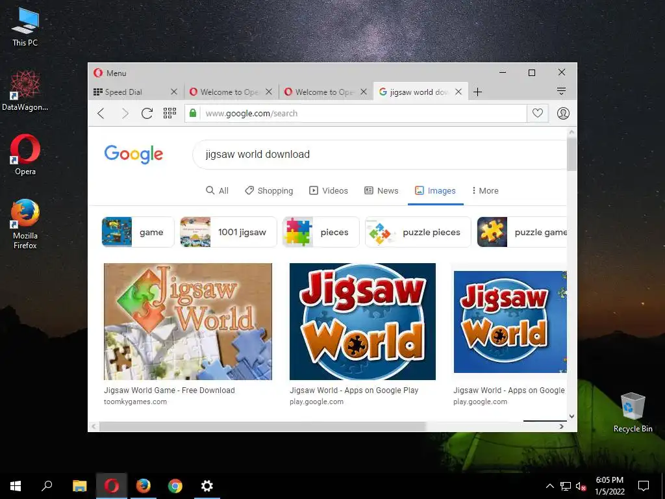Open the third Jigsaw World thumbnail
Viewport: 665px width, 499px height.
tap(510, 322)
